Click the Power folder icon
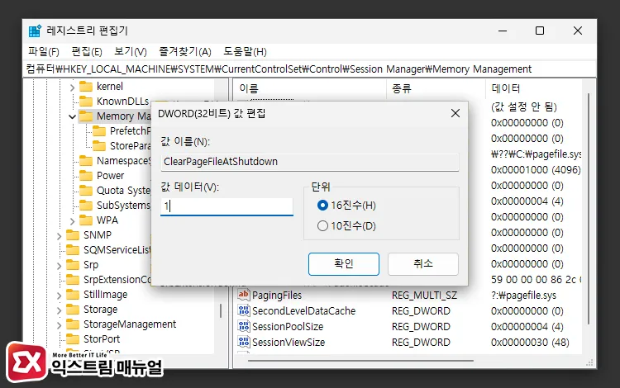The height and width of the screenshot is (388, 620). [x=86, y=176]
